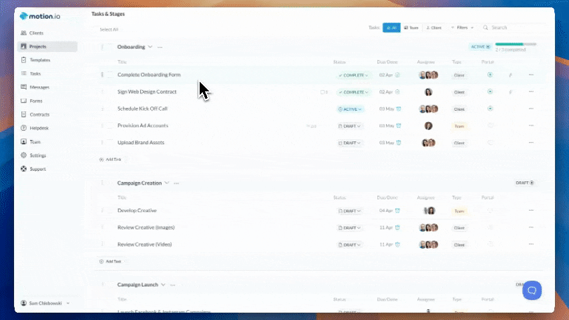569x320 pixels.
Task: Open the Sign Web Design Contract task
Action: click(147, 92)
